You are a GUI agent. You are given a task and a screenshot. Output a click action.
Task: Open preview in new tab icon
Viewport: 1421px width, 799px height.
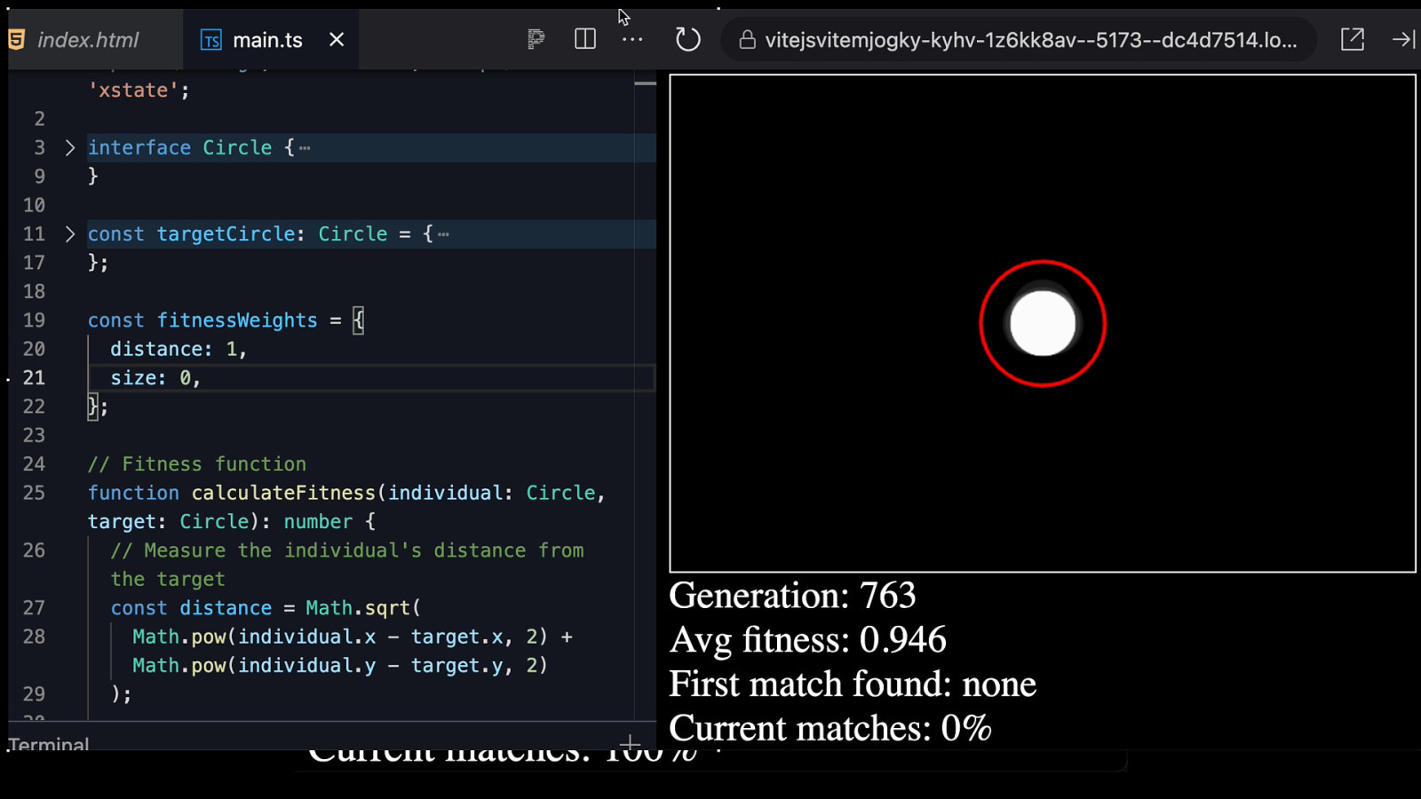pyautogui.click(x=1353, y=39)
